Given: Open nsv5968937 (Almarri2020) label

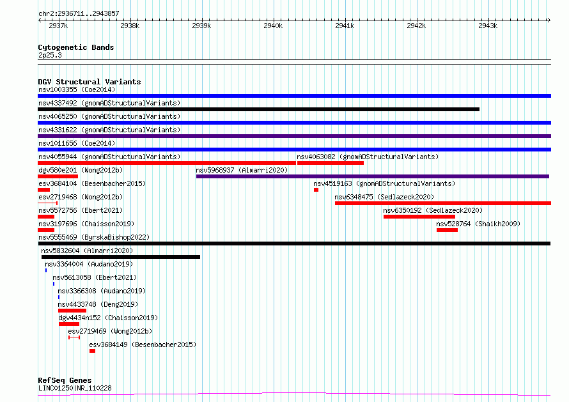Looking at the screenshot, I should [x=242, y=170].
